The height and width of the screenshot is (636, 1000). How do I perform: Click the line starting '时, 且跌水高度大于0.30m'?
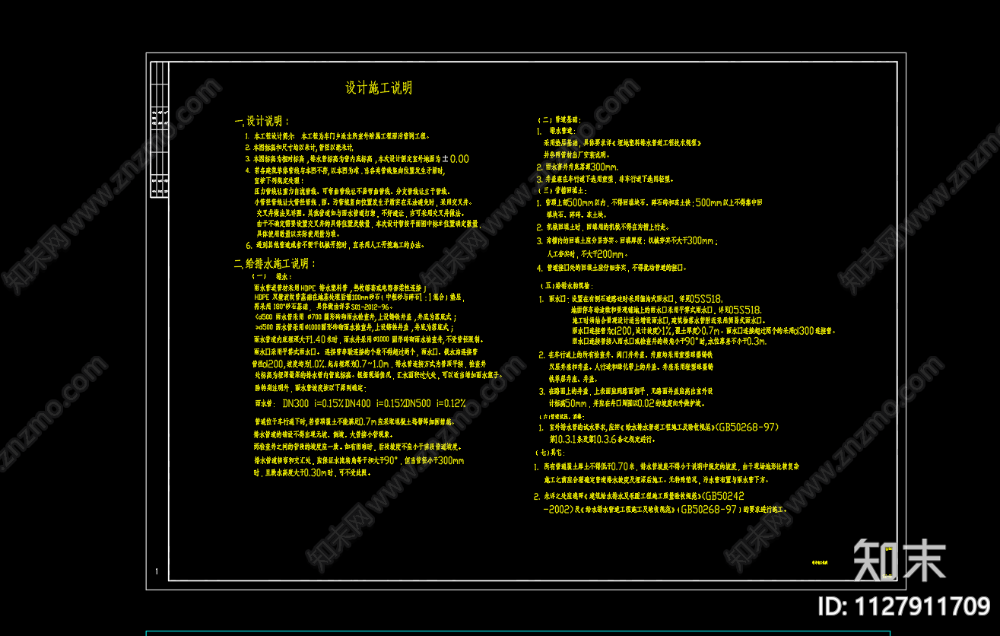(313, 473)
